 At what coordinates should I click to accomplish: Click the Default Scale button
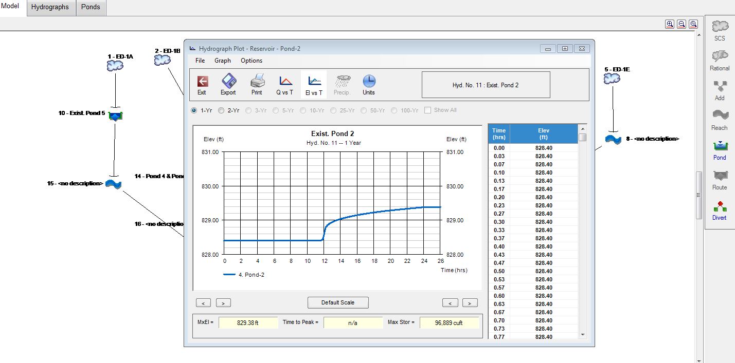tap(338, 302)
